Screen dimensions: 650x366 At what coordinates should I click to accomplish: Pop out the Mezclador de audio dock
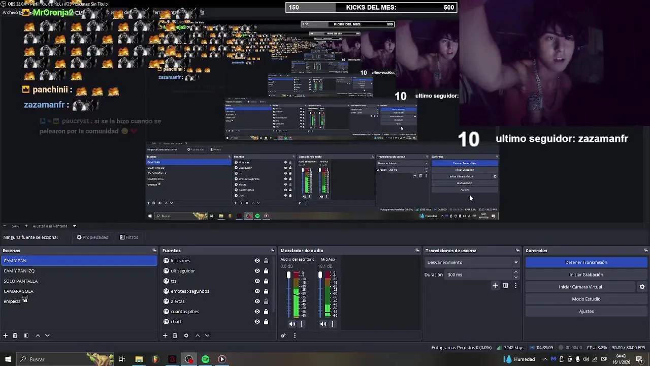click(417, 251)
